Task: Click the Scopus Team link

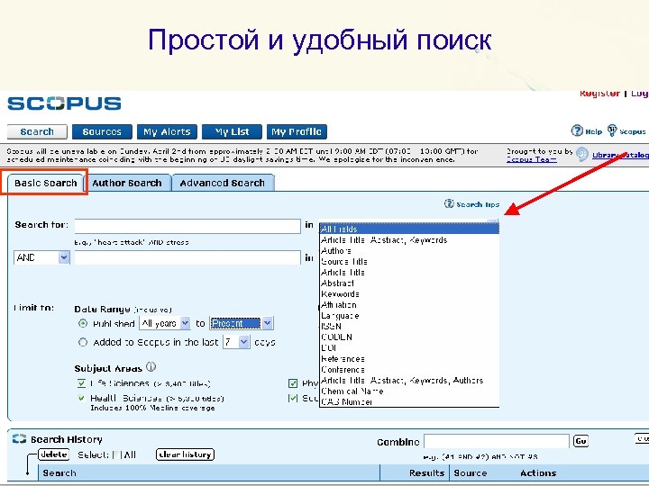Action: tap(532, 159)
